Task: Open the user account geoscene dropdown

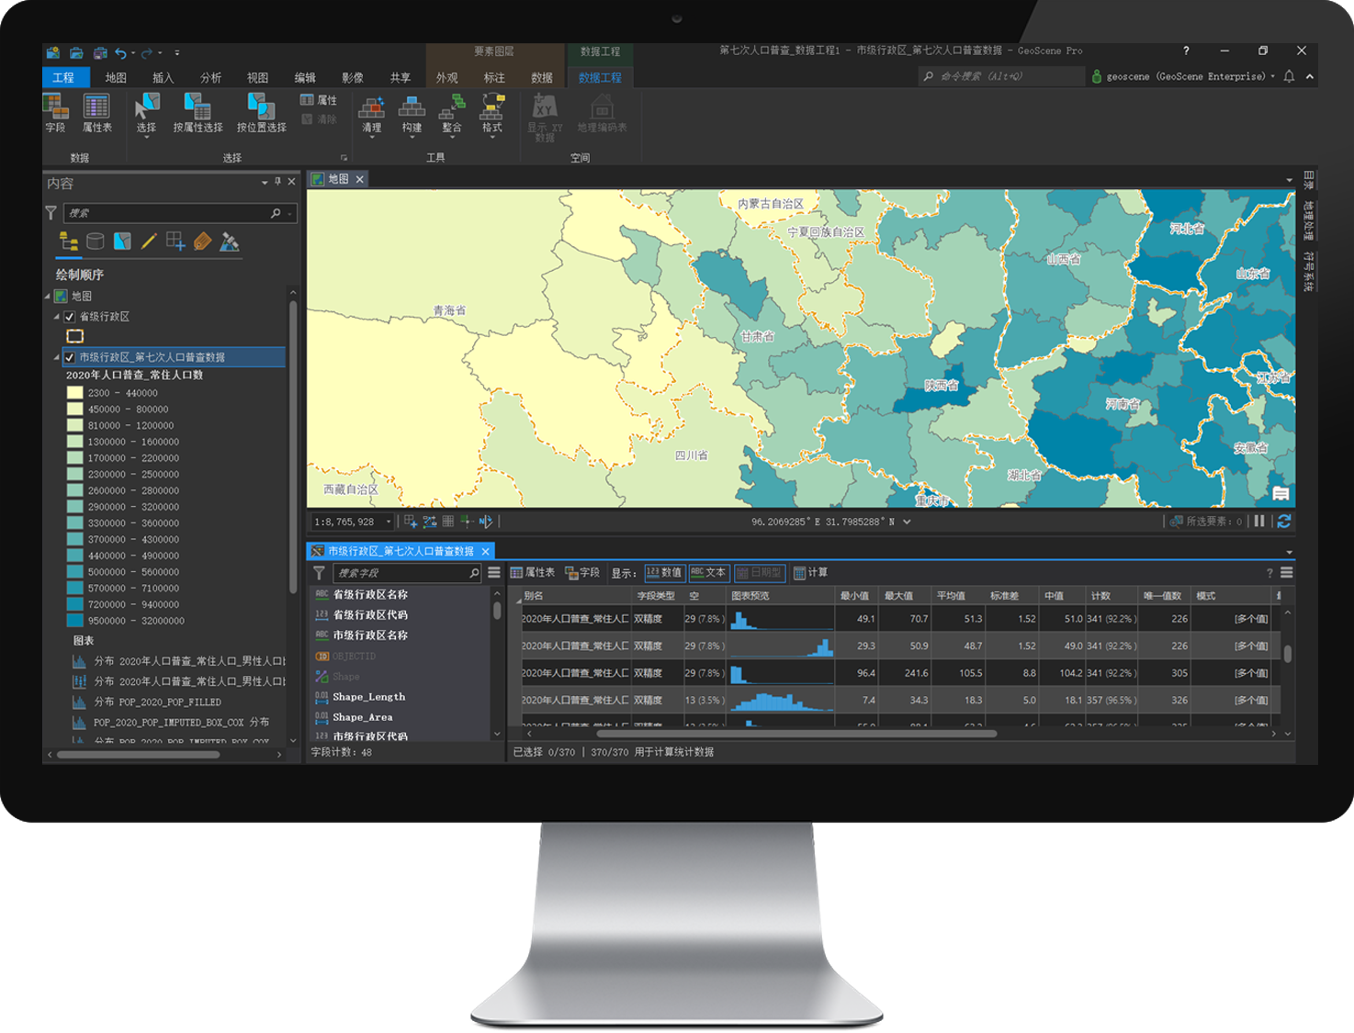Action: (x=1183, y=76)
